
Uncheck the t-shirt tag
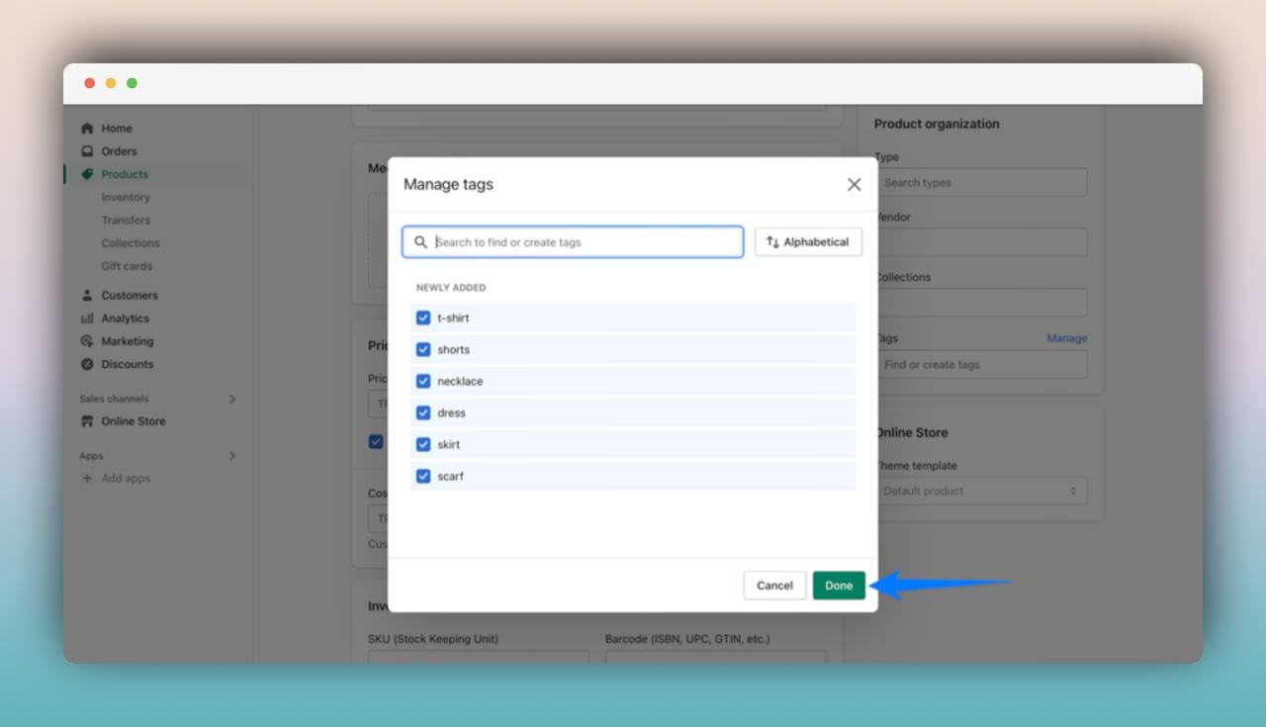point(423,318)
